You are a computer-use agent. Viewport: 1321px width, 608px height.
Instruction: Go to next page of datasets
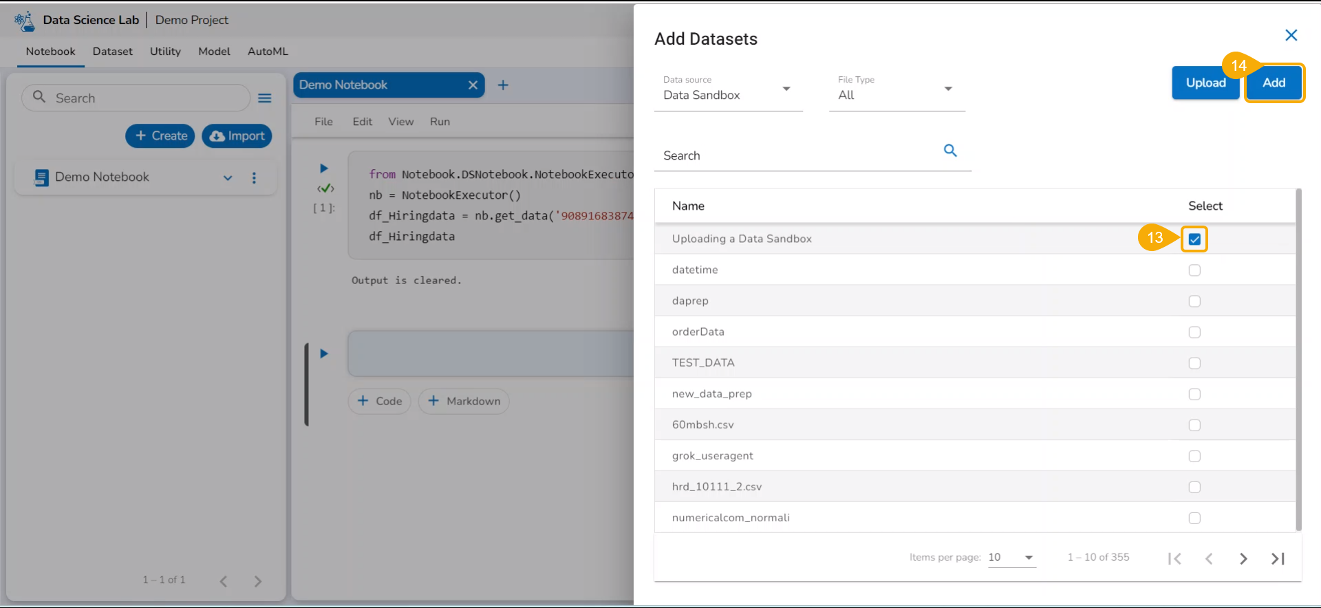coord(1243,558)
